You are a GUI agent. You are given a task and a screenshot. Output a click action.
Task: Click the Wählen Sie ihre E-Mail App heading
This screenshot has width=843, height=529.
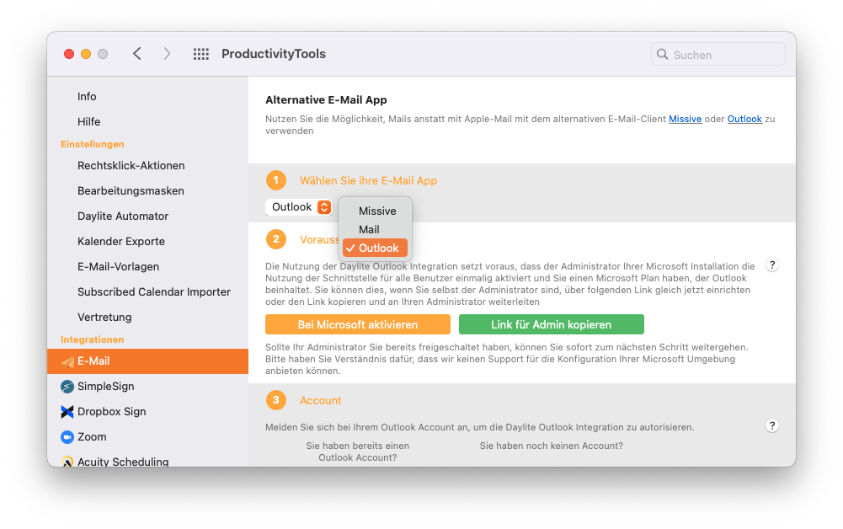point(368,180)
